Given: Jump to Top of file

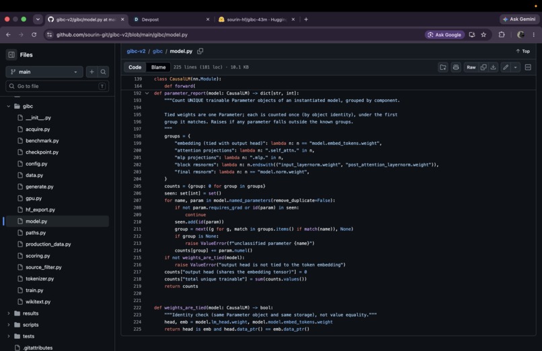Looking at the screenshot, I should point(522,51).
